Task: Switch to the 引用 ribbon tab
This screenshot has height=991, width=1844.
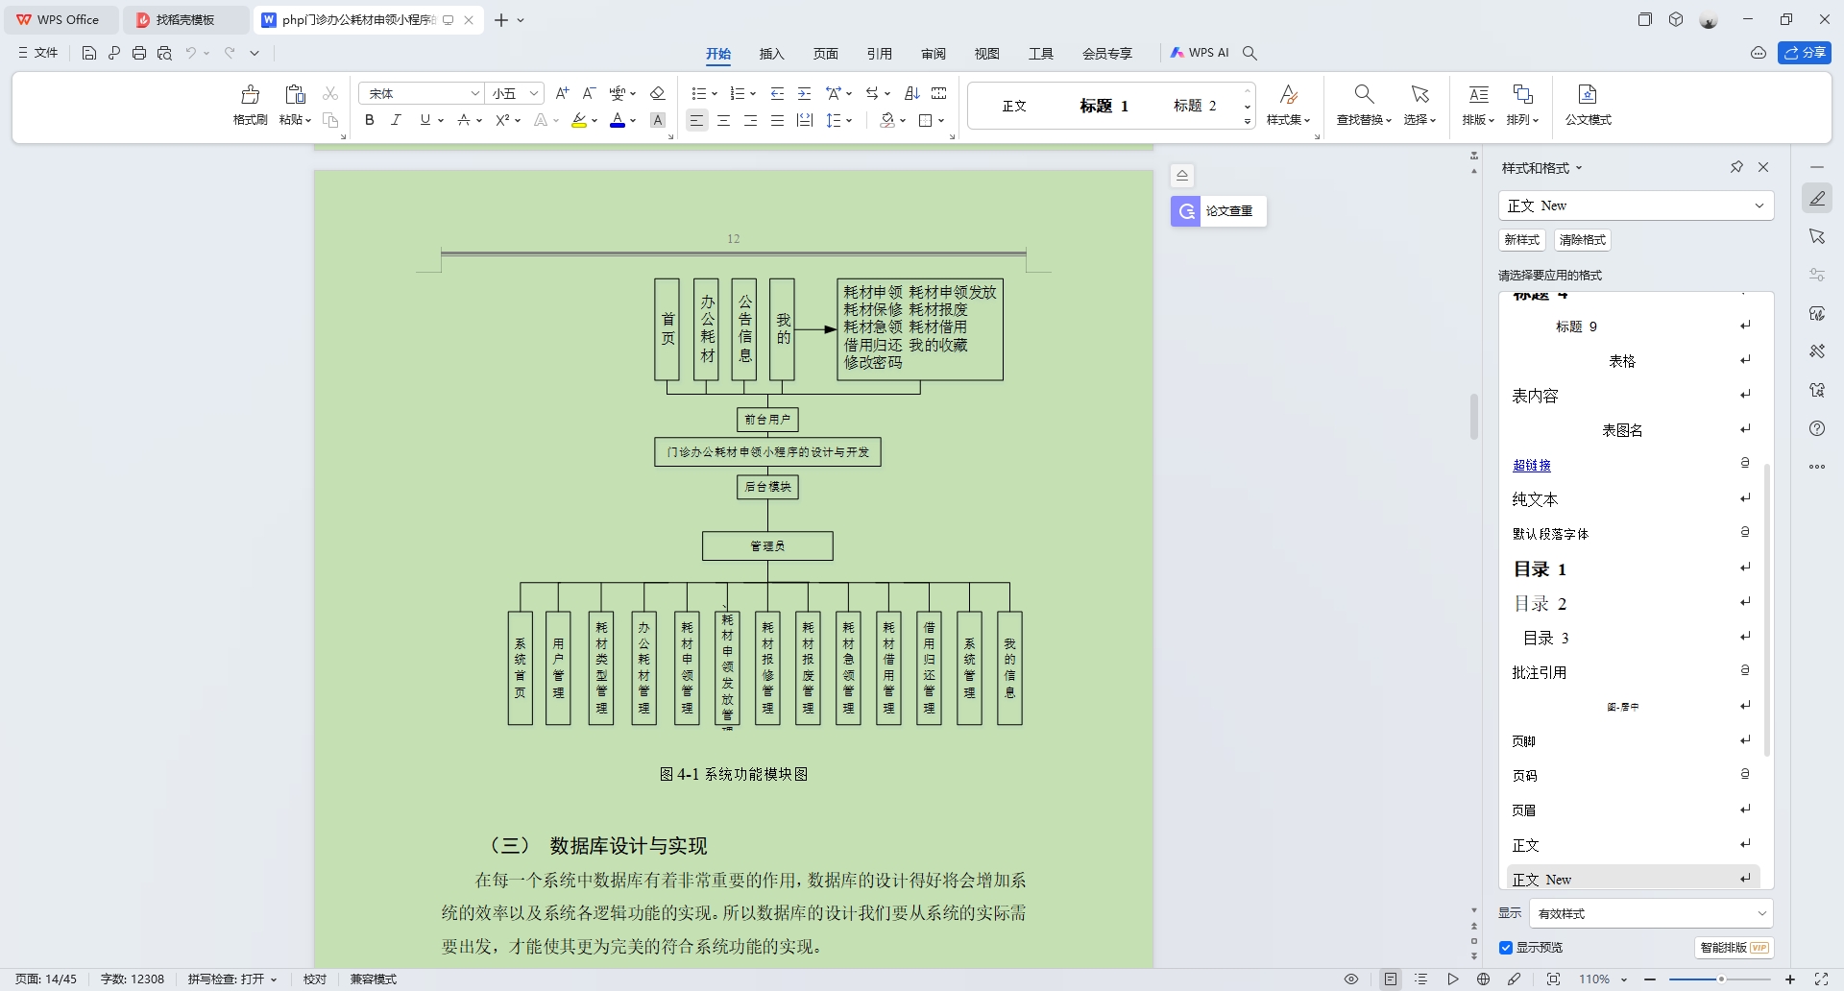Action: pos(879,54)
